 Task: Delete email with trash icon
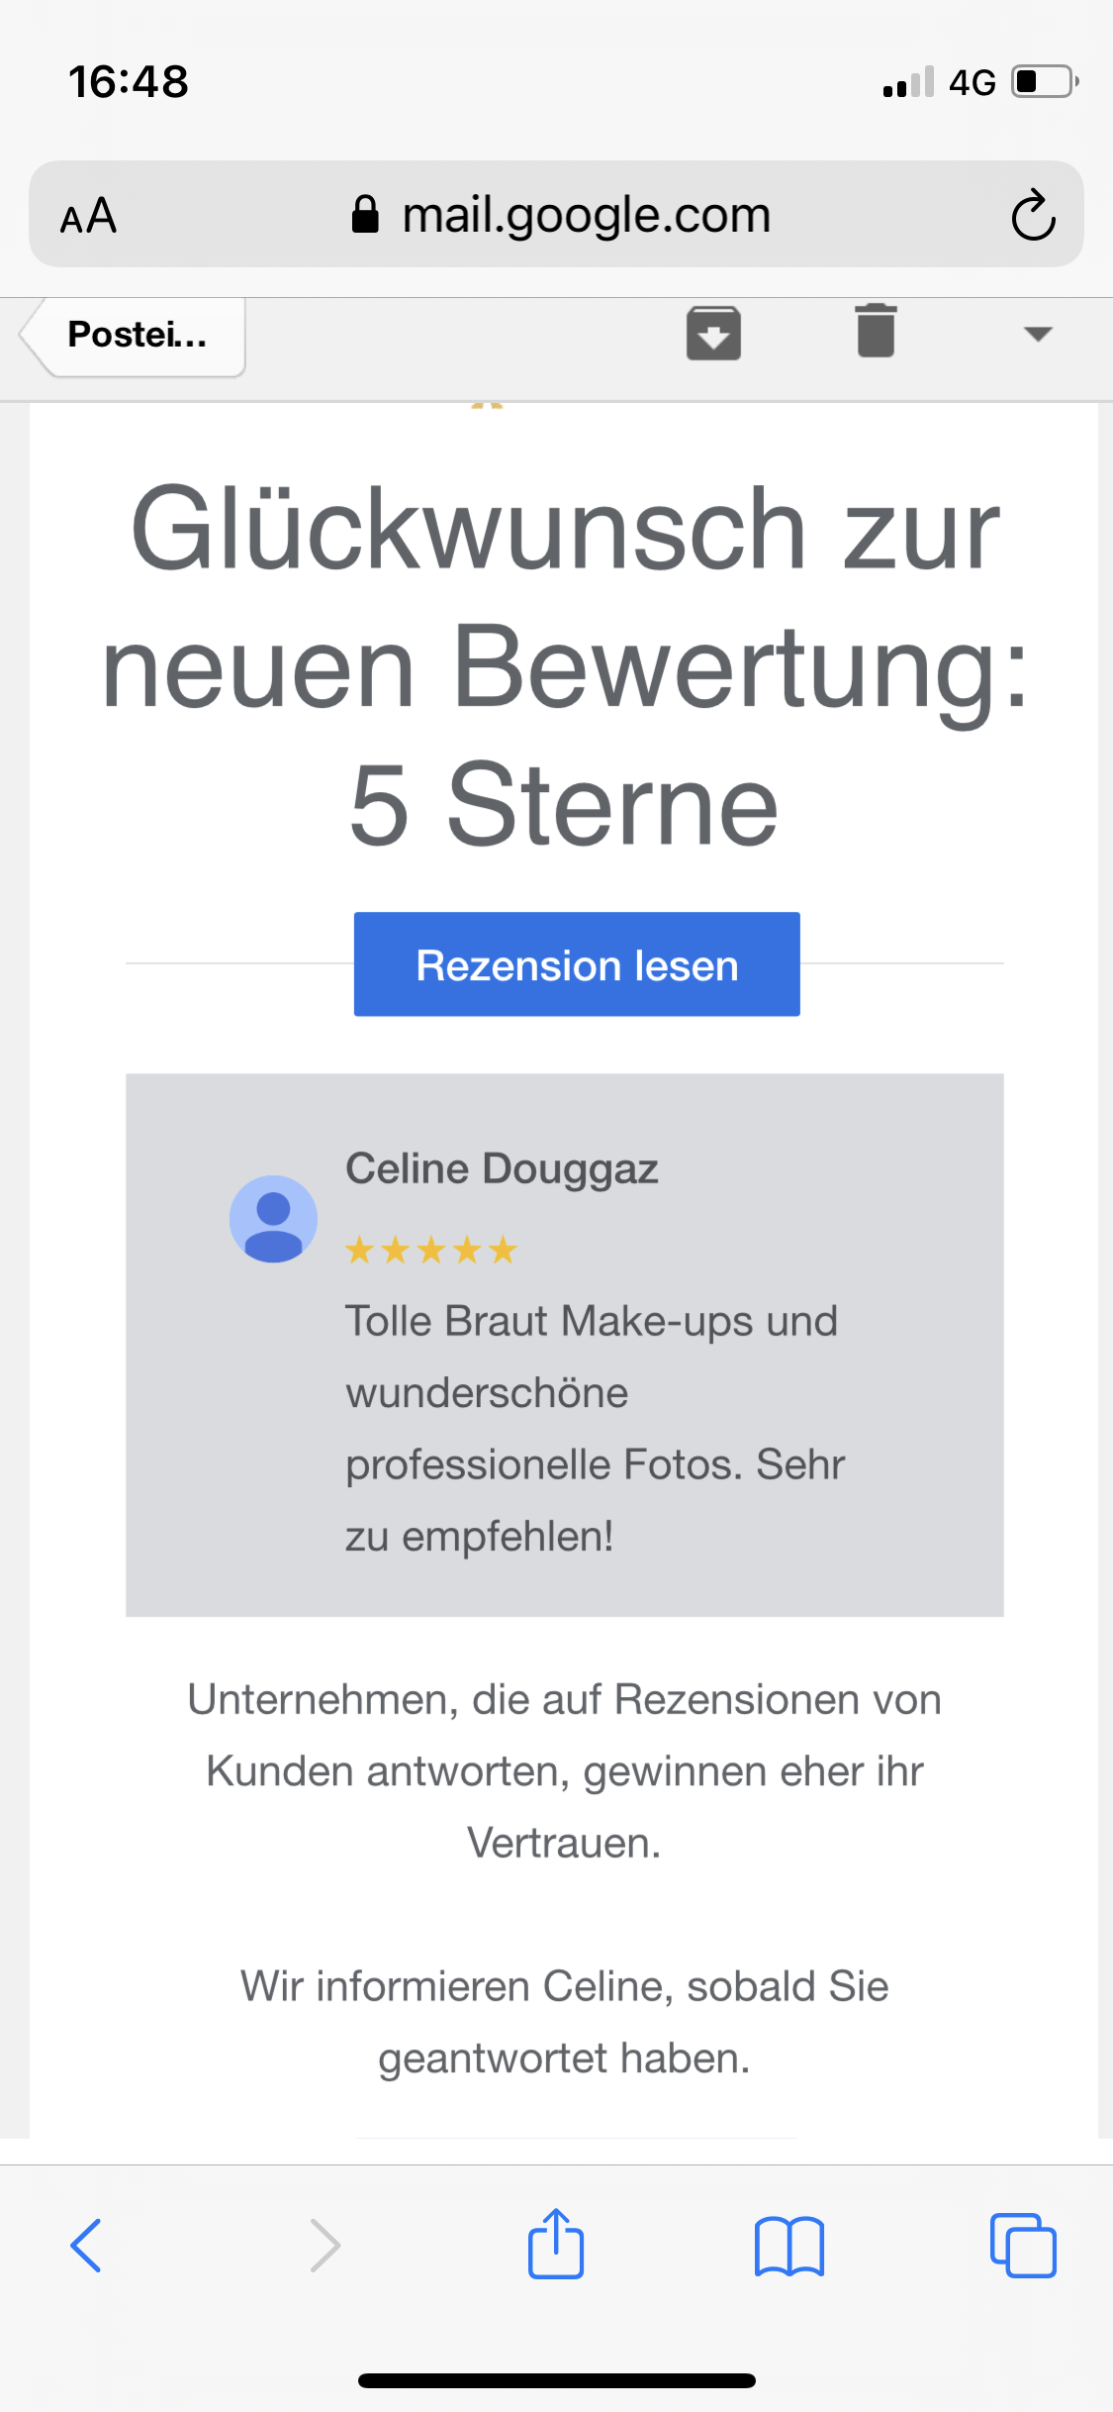876,331
